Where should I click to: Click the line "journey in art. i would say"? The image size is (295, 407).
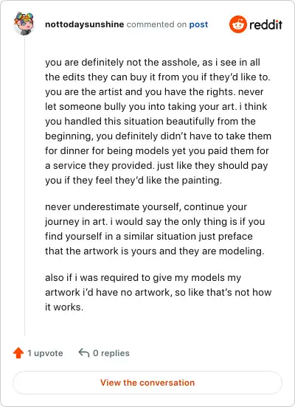point(155,221)
